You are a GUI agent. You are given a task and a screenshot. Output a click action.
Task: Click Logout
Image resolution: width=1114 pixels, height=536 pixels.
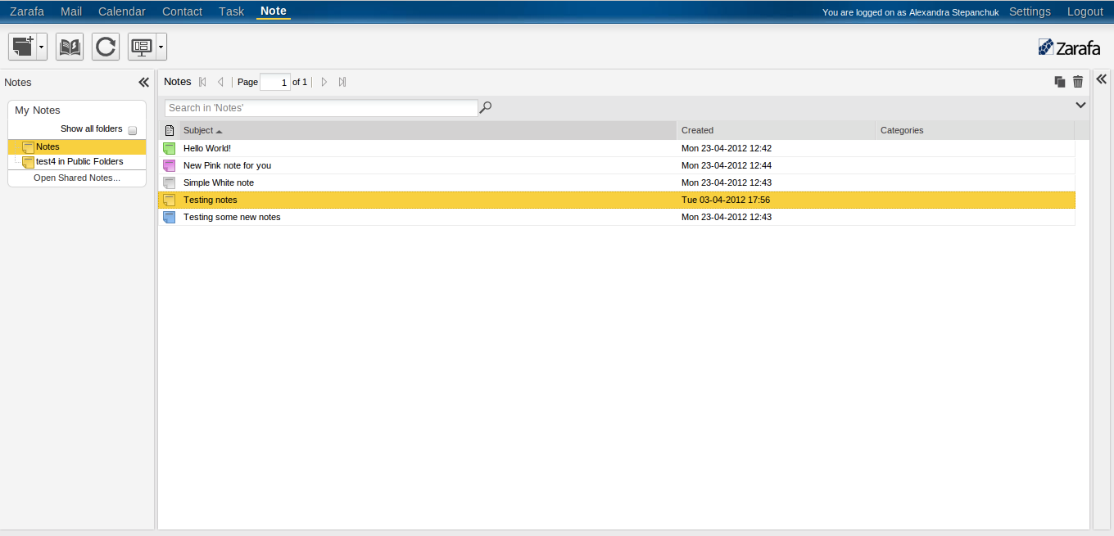tap(1085, 11)
